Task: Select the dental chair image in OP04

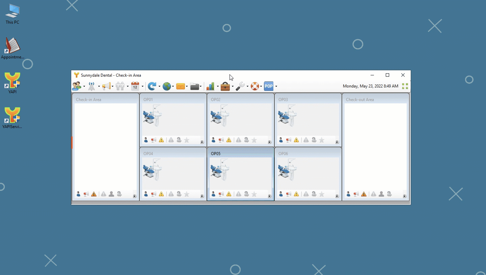Action: [153, 170]
